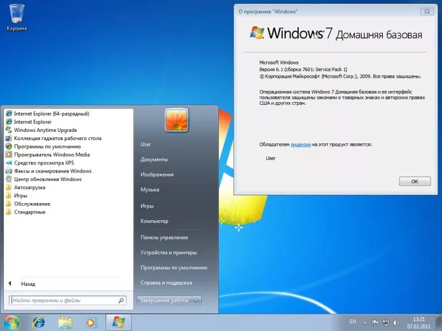Click the magnifier icon in the search box

121,300
